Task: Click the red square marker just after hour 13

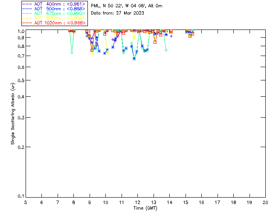Action: pos(155,42)
